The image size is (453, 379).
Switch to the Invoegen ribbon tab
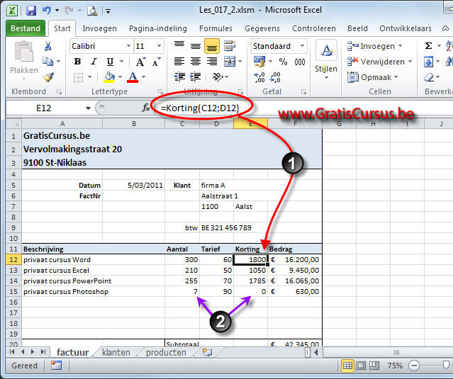100,28
